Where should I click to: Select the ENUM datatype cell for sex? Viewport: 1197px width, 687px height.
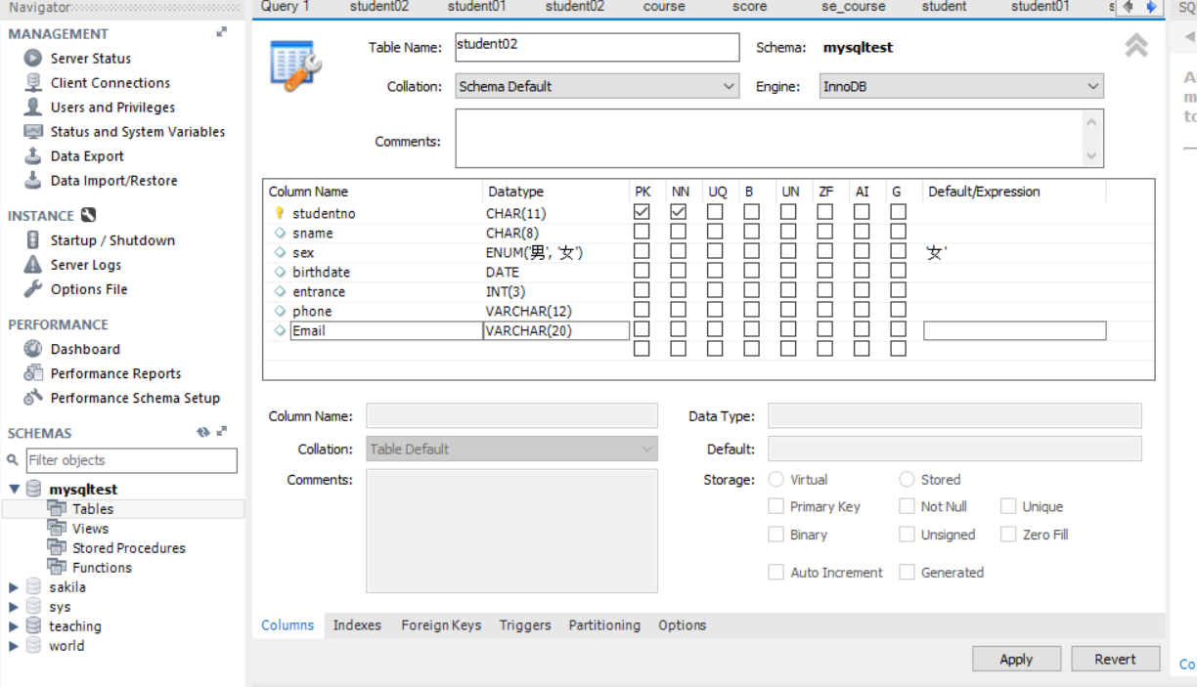[x=534, y=252]
